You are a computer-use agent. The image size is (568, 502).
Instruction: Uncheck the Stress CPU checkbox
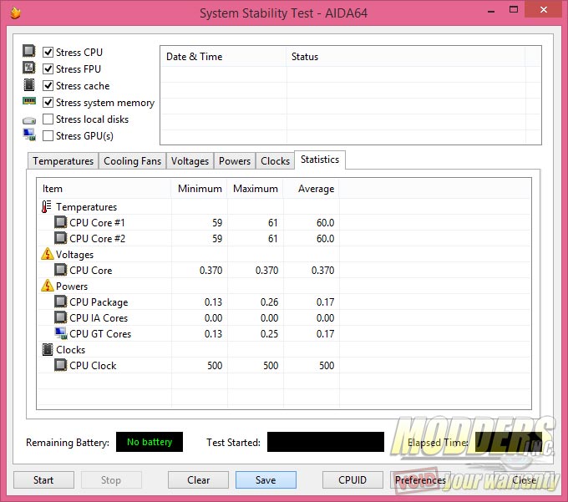point(48,52)
